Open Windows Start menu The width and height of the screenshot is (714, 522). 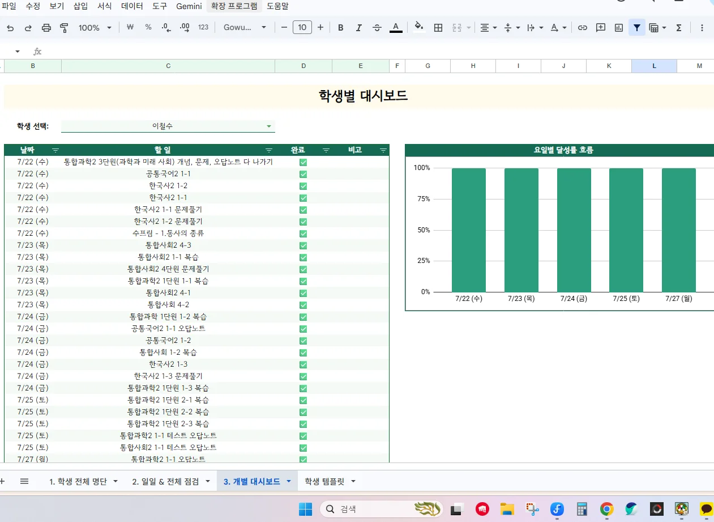pyautogui.click(x=305, y=509)
